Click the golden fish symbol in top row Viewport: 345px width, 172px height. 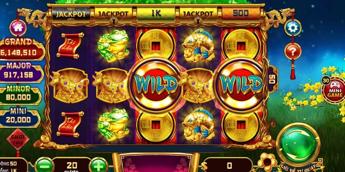point(198,46)
